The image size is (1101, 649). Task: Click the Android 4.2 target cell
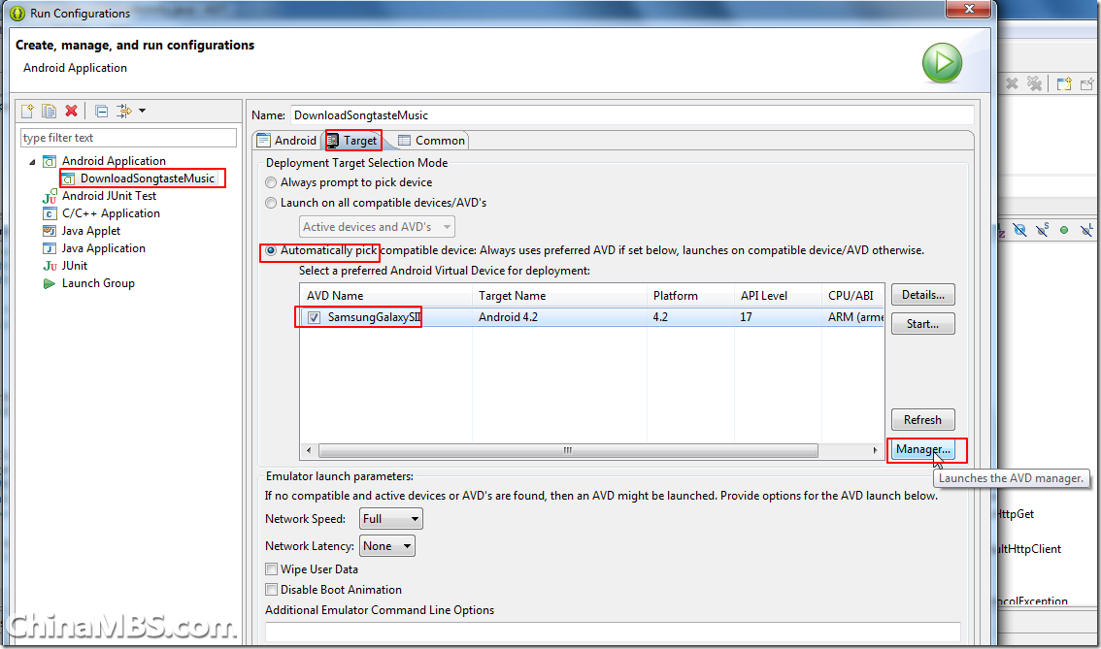[x=509, y=317]
